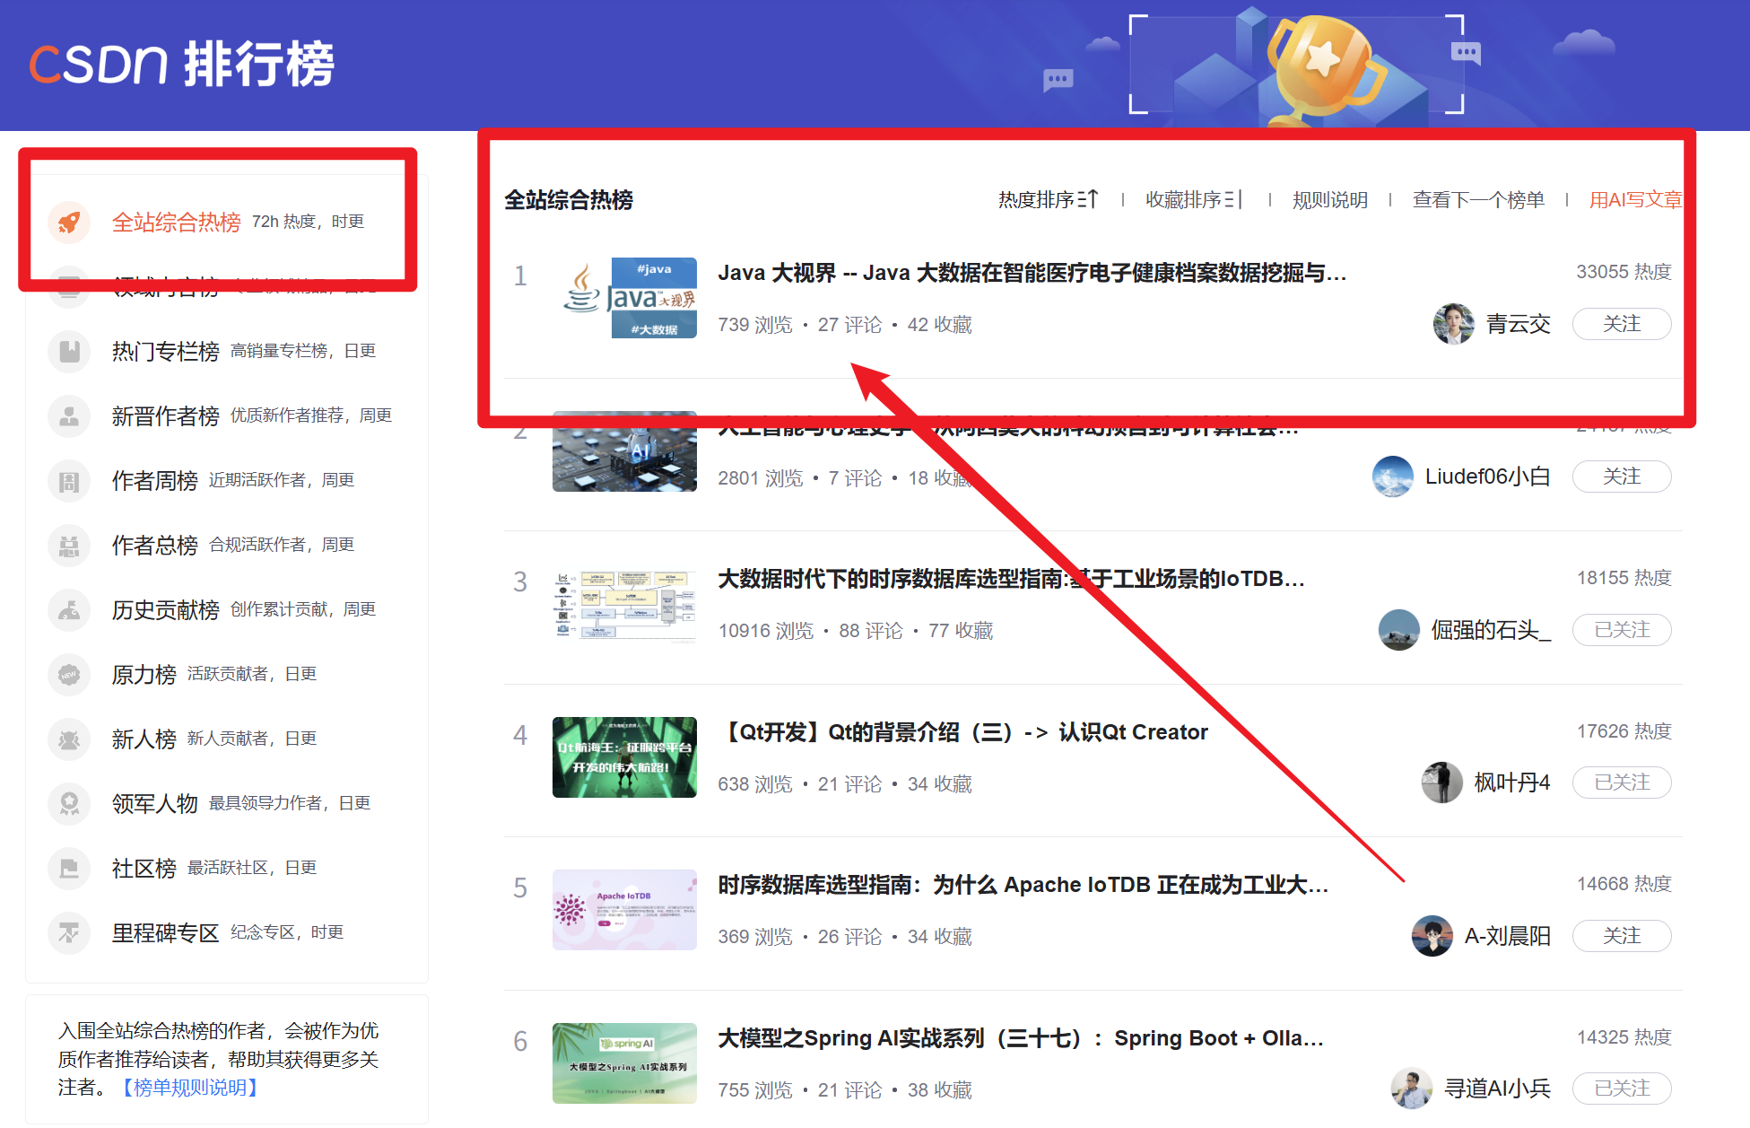Image resolution: width=1750 pixels, height=1128 pixels.
Task: Click the Java 大视界 article thumbnail
Action: [x=624, y=298]
